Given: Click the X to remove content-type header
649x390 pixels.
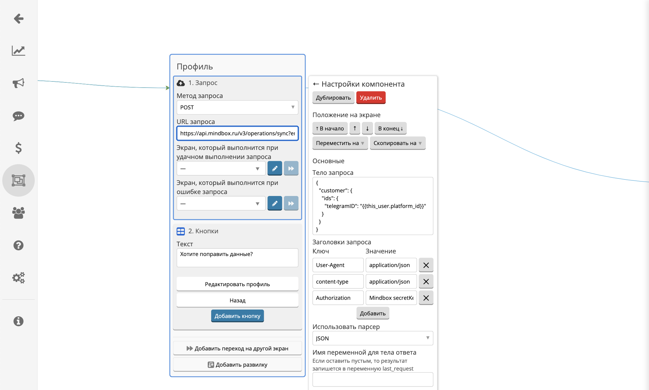Looking at the screenshot, I should pyautogui.click(x=426, y=281).
